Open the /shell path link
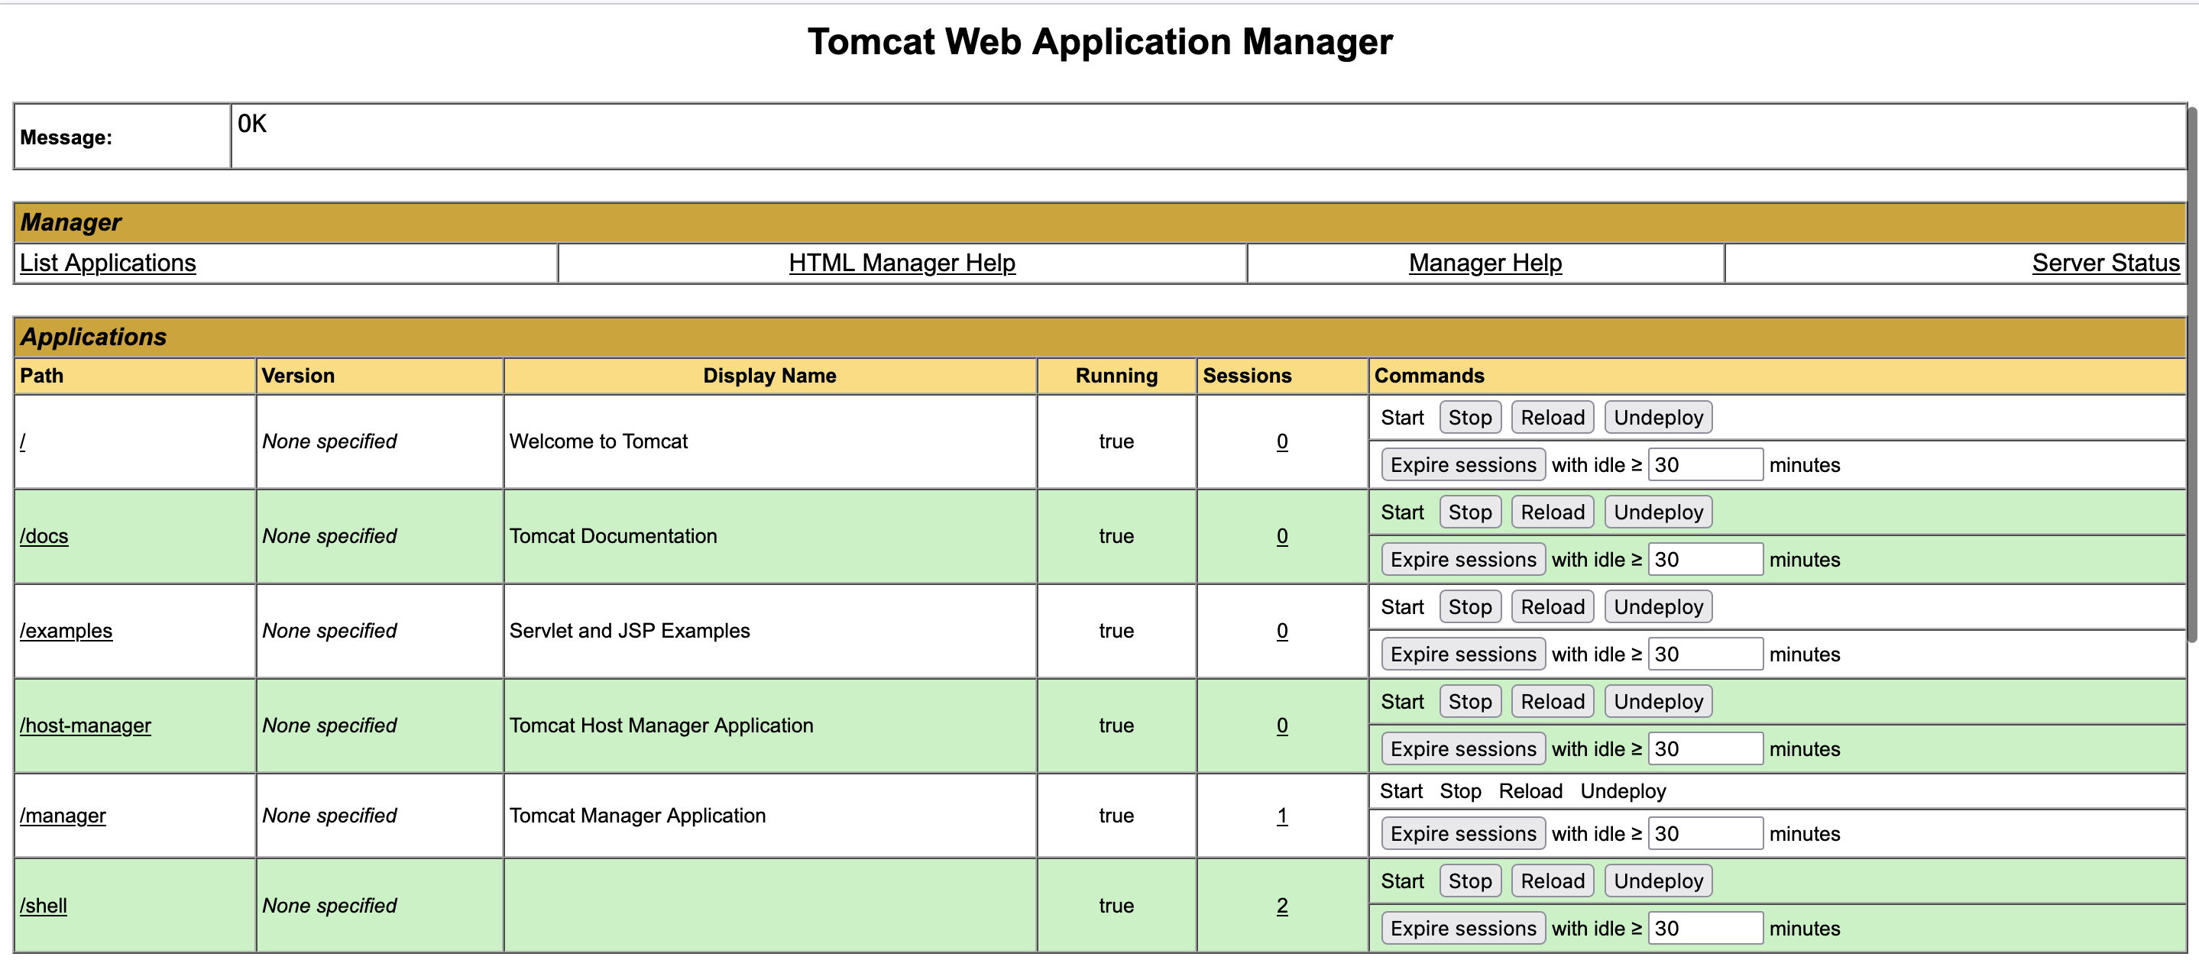 [44, 905]
